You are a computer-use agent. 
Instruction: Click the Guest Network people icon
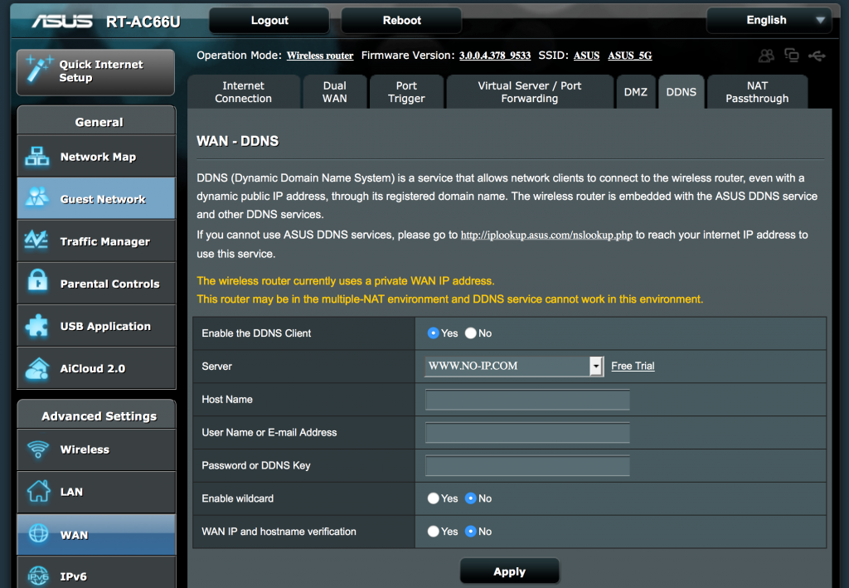tap(36, 197)
